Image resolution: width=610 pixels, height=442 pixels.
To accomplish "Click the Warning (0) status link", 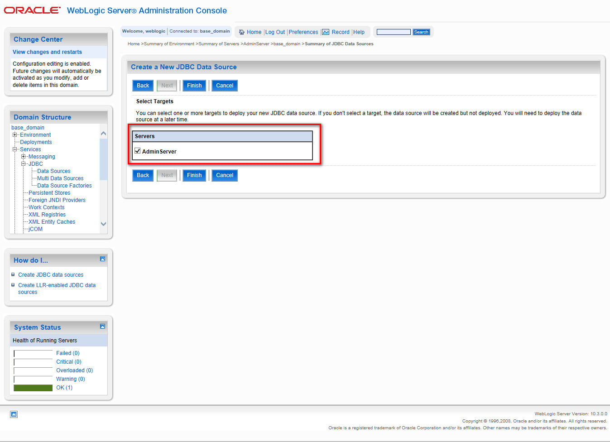I will 71,379.
